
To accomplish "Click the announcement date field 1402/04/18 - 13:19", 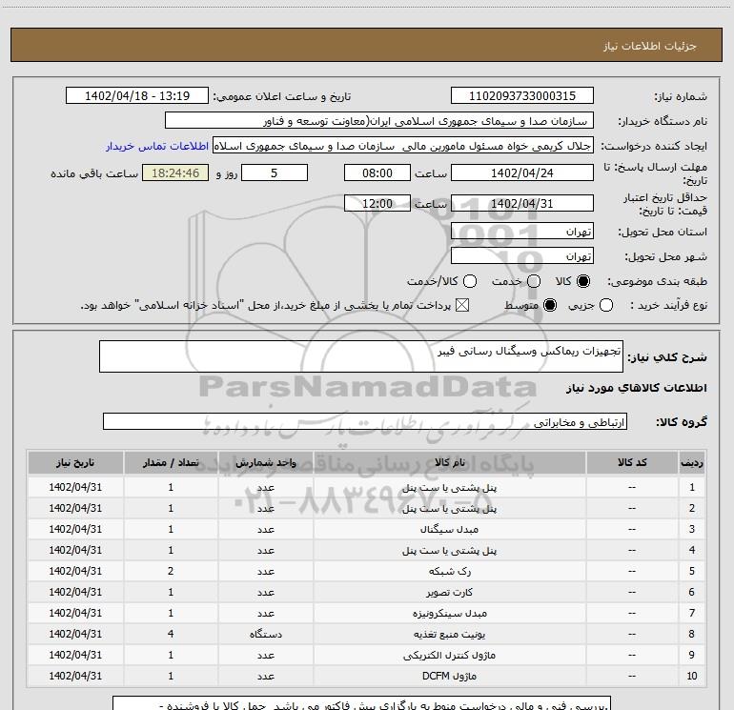I will [137, 95].
